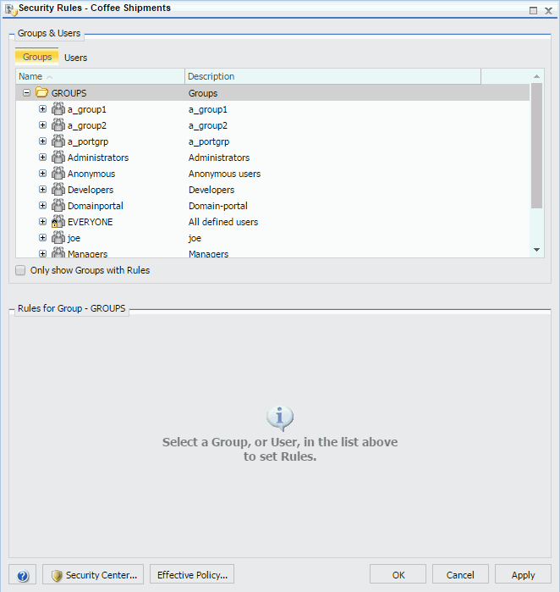Image resolution: width=560 pixels, height=592 pixels.
Task: Open Security Center
Action: tap(93, 574)
